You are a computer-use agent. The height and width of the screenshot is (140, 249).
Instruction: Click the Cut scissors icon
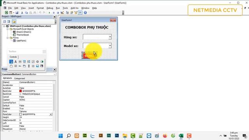coord(22,12)
